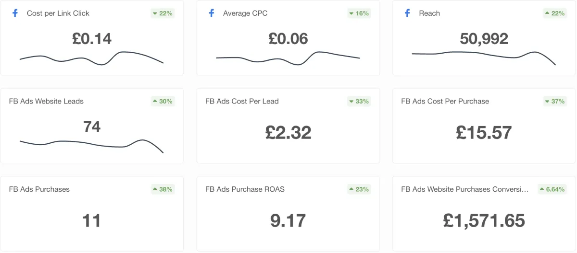
Task: Open the FB Ads Purchase ROAS title
Action: click(245, 189)
